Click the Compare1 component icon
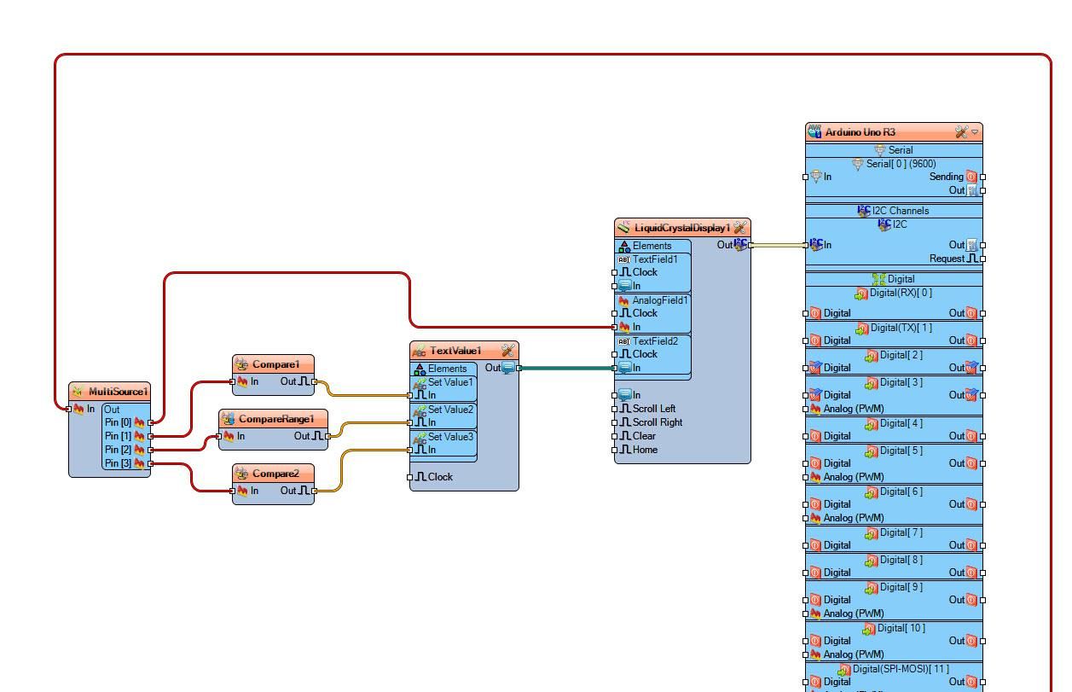 click(x=241, y=364)
